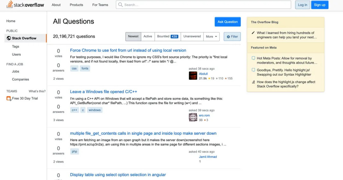Open Jobs in sidebar
Image resolution: width=343 pixels, height=180 pixels.
[16, 71]
